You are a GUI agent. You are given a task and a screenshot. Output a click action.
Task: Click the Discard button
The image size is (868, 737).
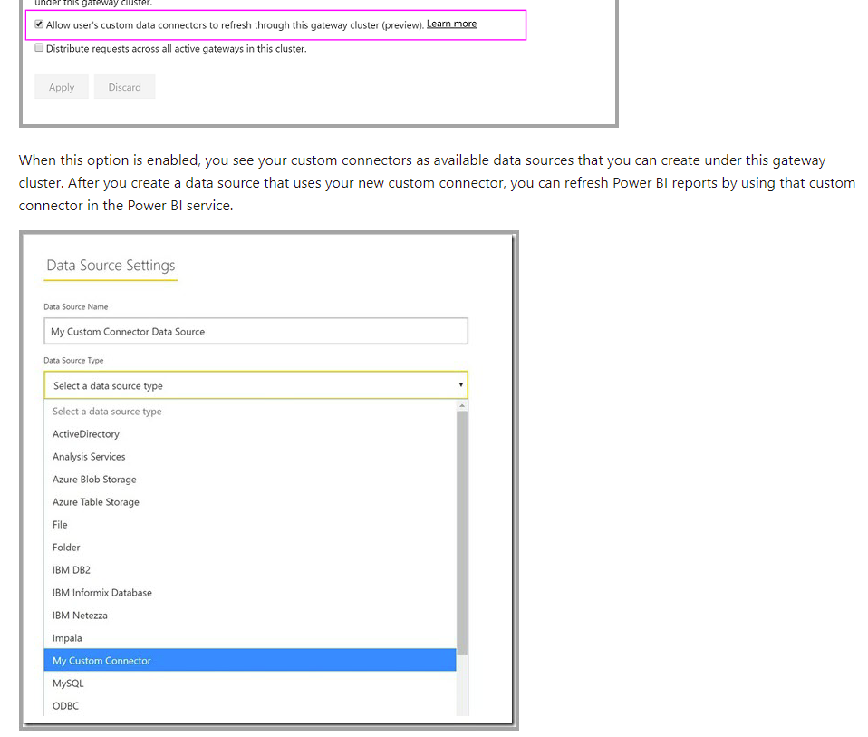click(x=124, y=87)
